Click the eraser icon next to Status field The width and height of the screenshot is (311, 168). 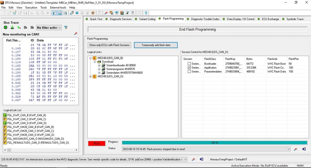pos(296,149)
